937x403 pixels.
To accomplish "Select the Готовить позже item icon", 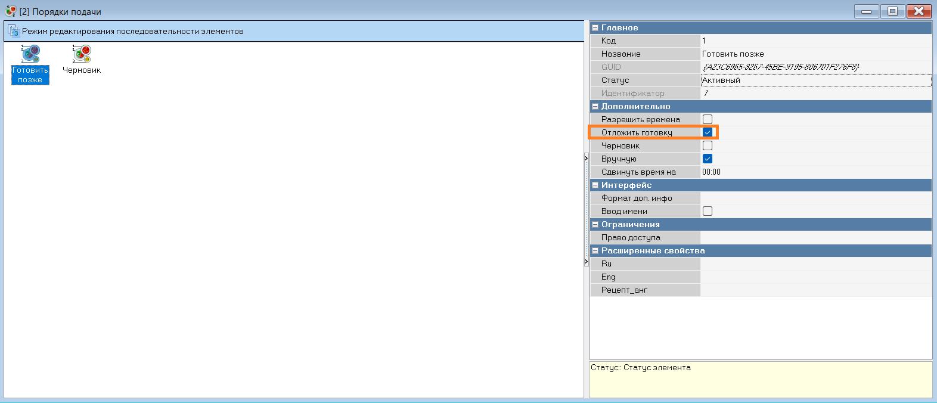I will click(30, 54).
